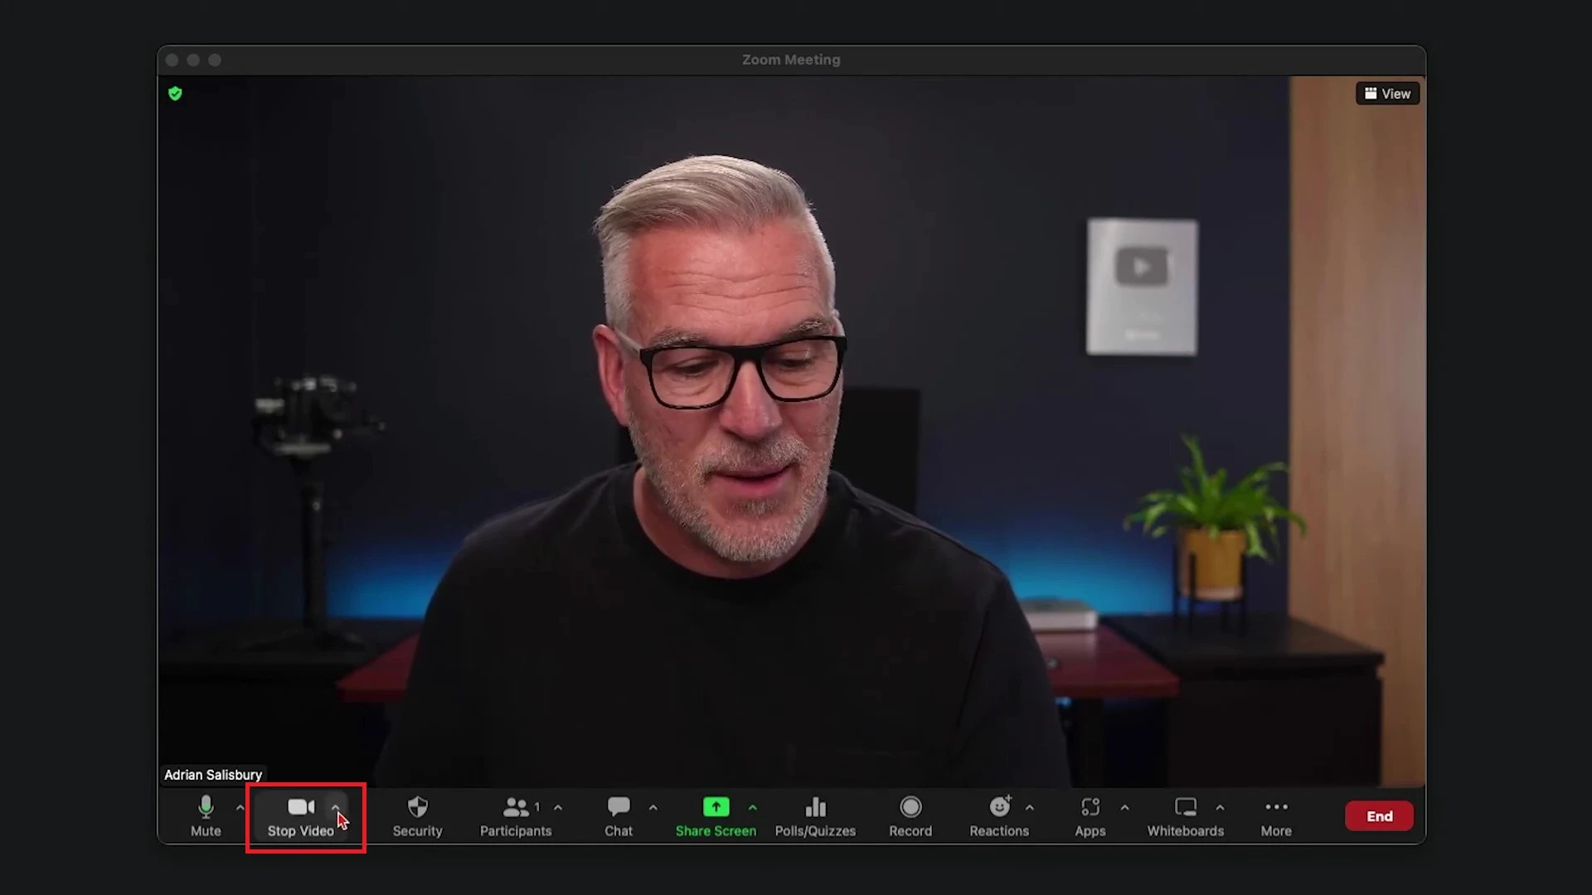Open Polls/Quizzes

pyautogui.click(x=815, y=816)
